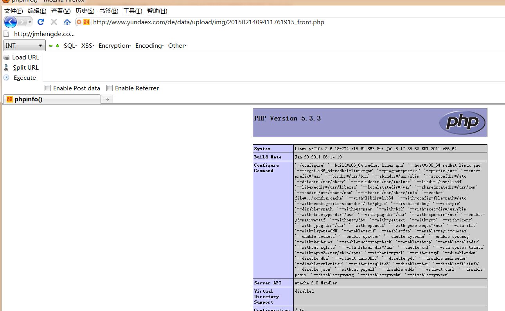Image resolution: width=505 pixels, height=311 pixels.
Task: Click the Server API row label
Action: click(x=268, y=283)
